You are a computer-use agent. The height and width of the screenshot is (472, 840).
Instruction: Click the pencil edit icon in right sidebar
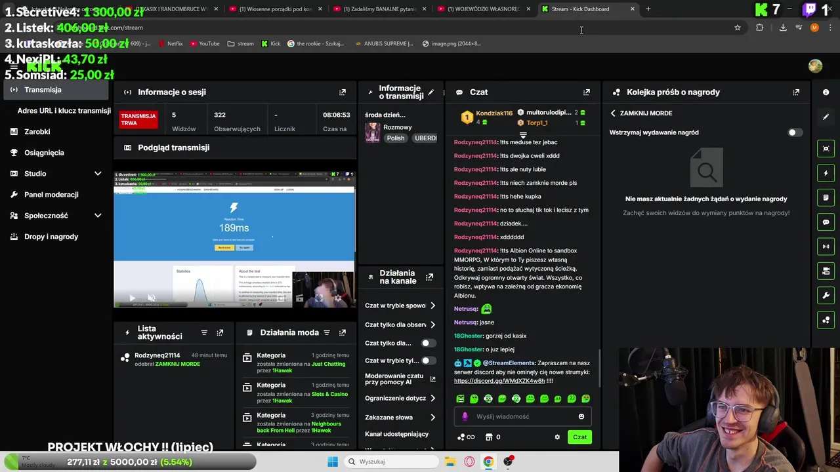826,117
